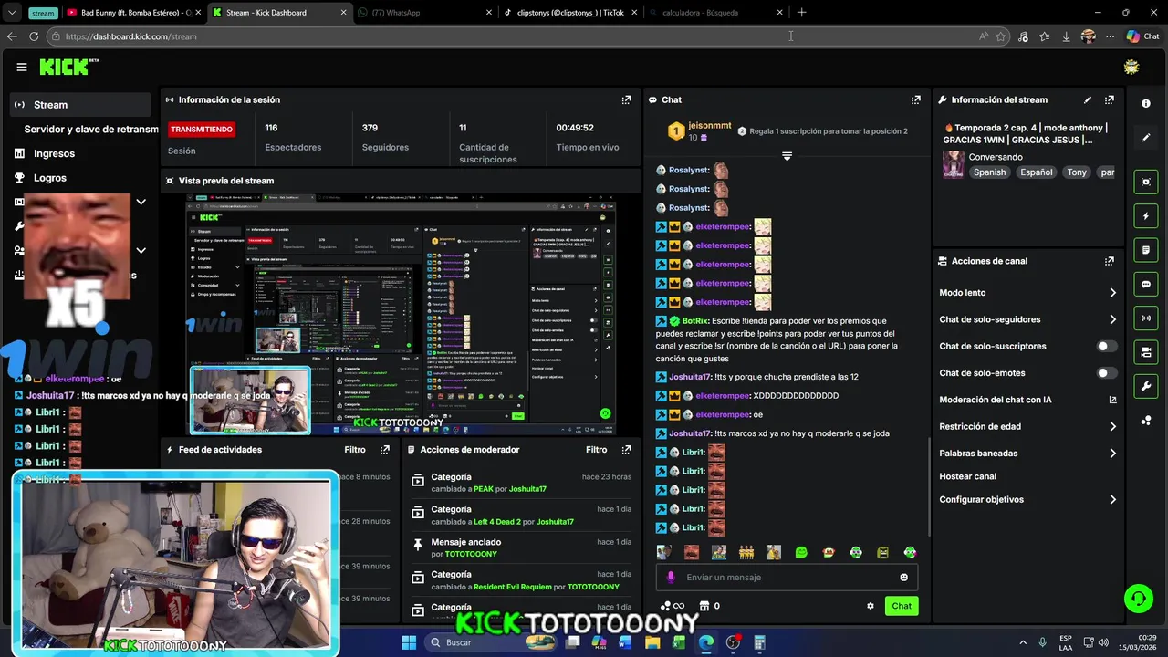Open Windows Start menu
Image resolution: width=1168 pixels, height=657 pixels.
(x=409, y=642)
